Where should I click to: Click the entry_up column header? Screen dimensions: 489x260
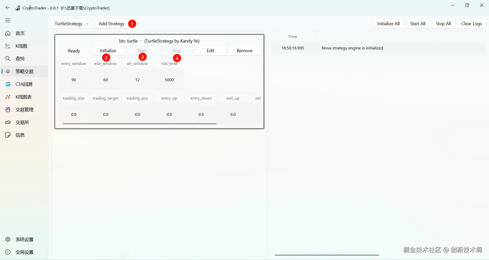(x=169, y=98)
